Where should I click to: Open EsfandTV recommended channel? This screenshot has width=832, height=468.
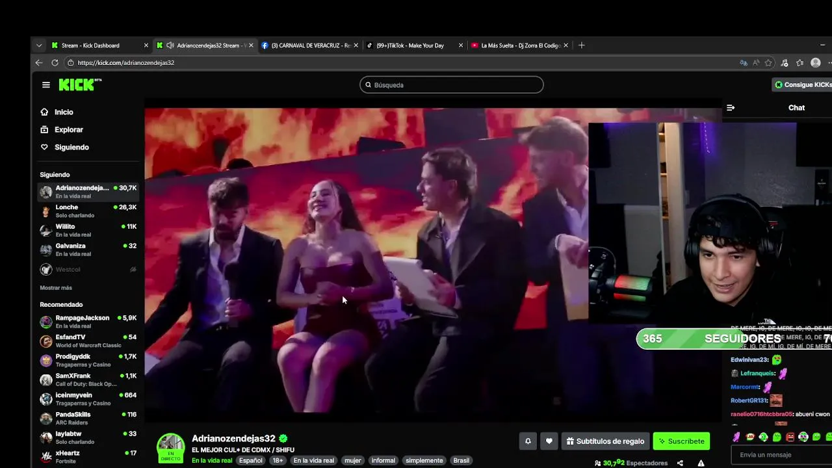(x=88, y=341)
